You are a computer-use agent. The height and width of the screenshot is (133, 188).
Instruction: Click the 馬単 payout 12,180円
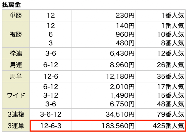(x=120, y=76)
